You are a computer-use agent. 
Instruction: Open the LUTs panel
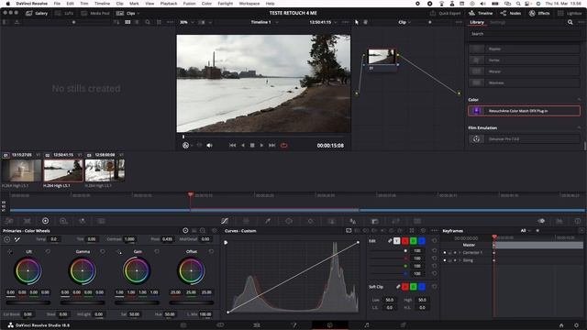coord(64,13)
